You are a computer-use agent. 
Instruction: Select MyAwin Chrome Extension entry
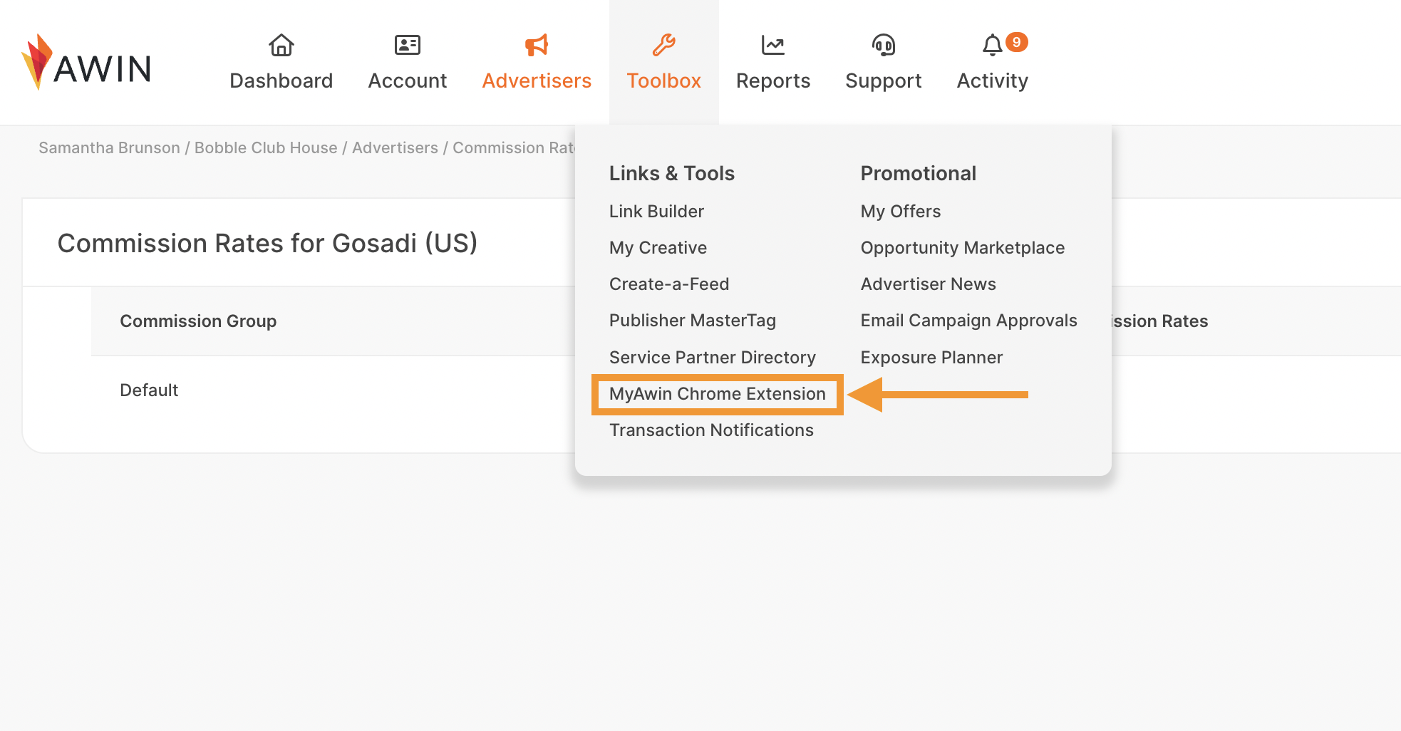[x=718, y=394]
